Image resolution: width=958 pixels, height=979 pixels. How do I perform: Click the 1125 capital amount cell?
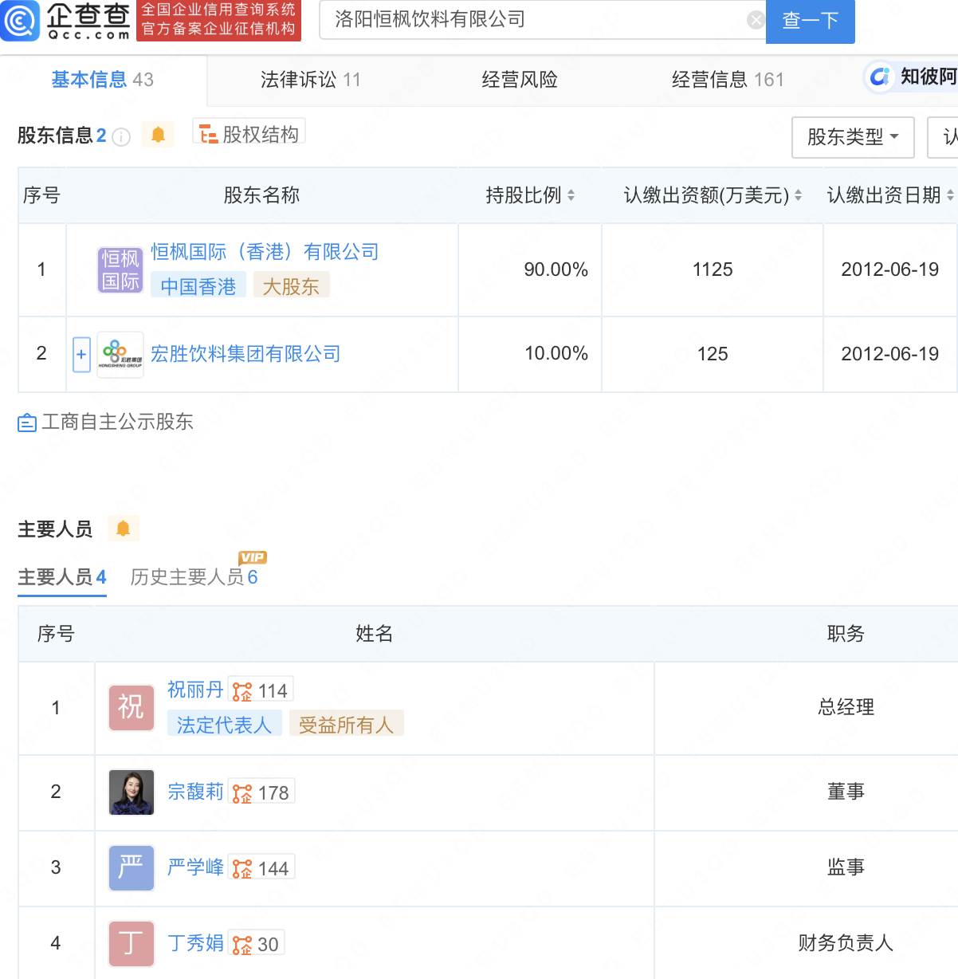pyautogui.click(x=713, y=269)
